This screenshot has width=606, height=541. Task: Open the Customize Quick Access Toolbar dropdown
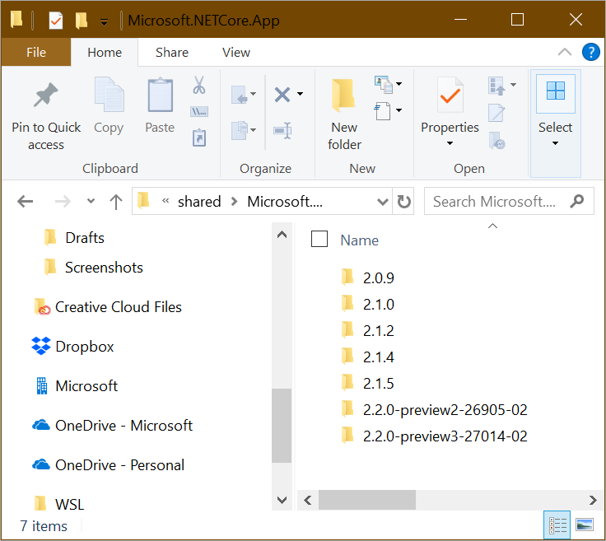(104, 22)
